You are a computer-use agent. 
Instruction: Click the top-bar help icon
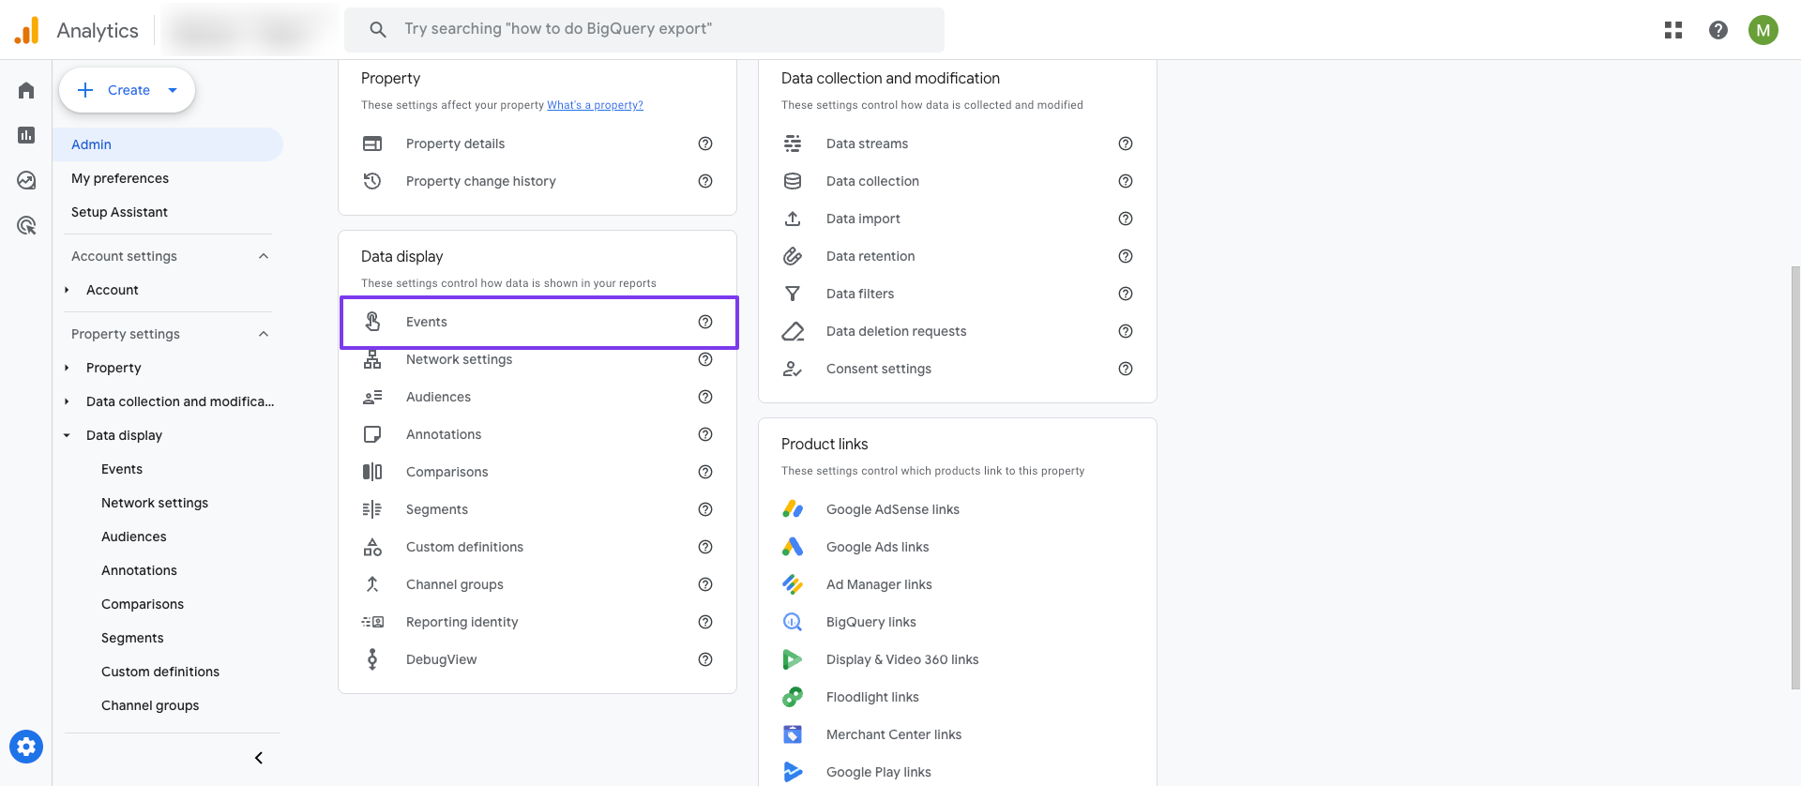(1718, 30)
